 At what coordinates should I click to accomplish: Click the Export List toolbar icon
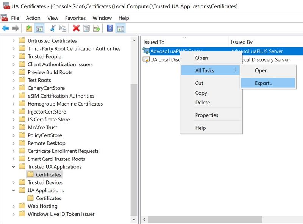click(97, 28)
